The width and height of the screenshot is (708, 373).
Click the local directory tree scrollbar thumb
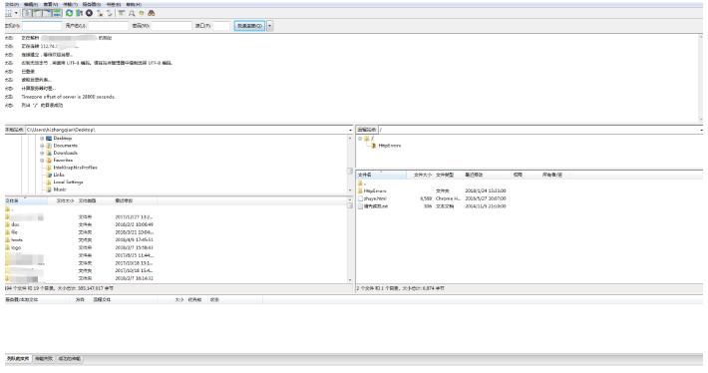350,171
